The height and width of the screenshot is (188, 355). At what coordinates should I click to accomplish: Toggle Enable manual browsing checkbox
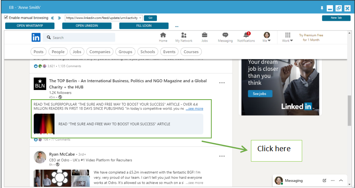click(6, 18)
